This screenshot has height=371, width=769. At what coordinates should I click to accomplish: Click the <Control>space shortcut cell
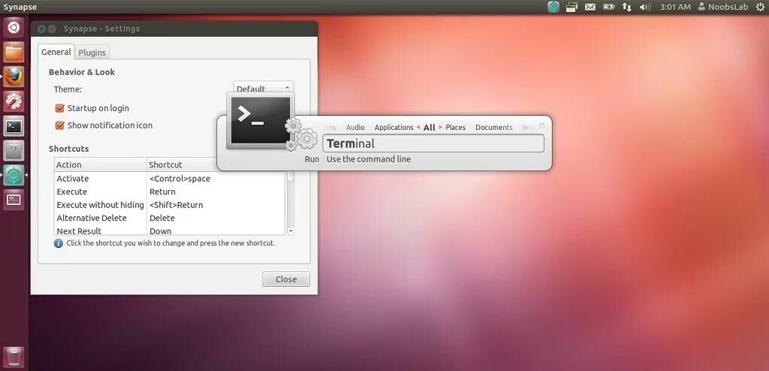tap(180, 179)
